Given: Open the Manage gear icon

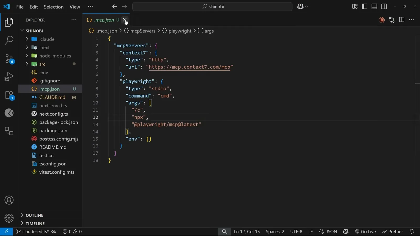Looking at the screenshot, I should 9,218.
